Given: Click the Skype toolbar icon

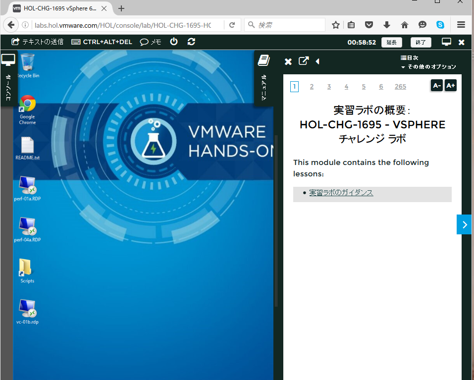Looking at the screenshot, I should [440, 25].
